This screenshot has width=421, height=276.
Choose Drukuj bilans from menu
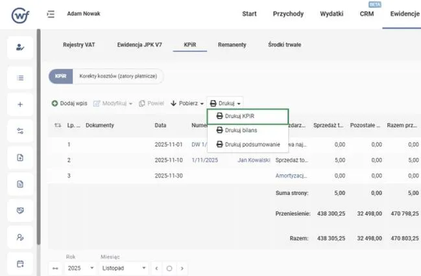click(x=241, y=130)
